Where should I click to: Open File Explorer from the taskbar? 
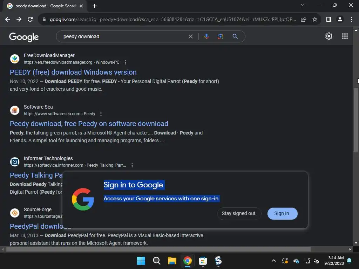click(x=172, y=261)
